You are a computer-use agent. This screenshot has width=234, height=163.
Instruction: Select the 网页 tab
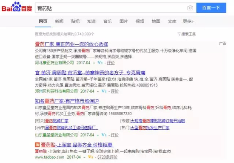point(43,21)
